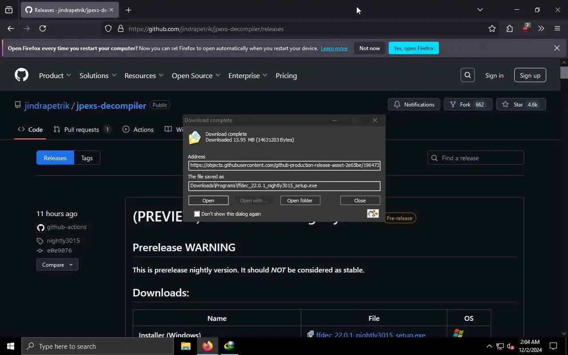Star the jpexs-decompiler repository
The height and width of the screenshot is (355, 568).
click(521, 104)
